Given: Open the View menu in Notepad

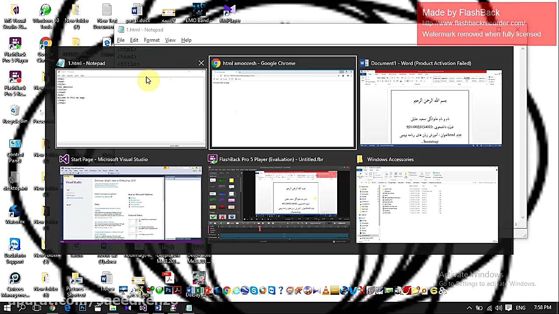Looking at the screenshot, I should pyautogui.click(x=170, y=40).
